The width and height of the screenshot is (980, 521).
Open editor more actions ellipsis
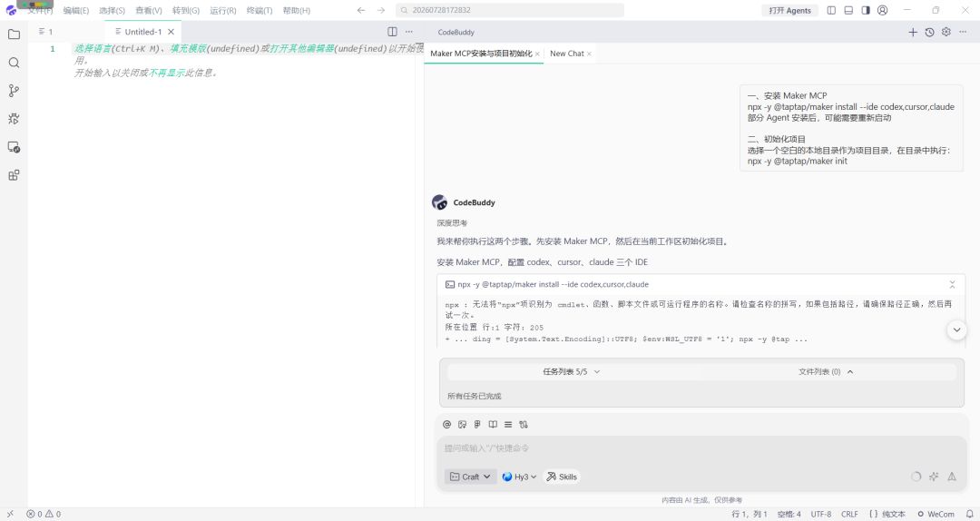pos(408,31)
